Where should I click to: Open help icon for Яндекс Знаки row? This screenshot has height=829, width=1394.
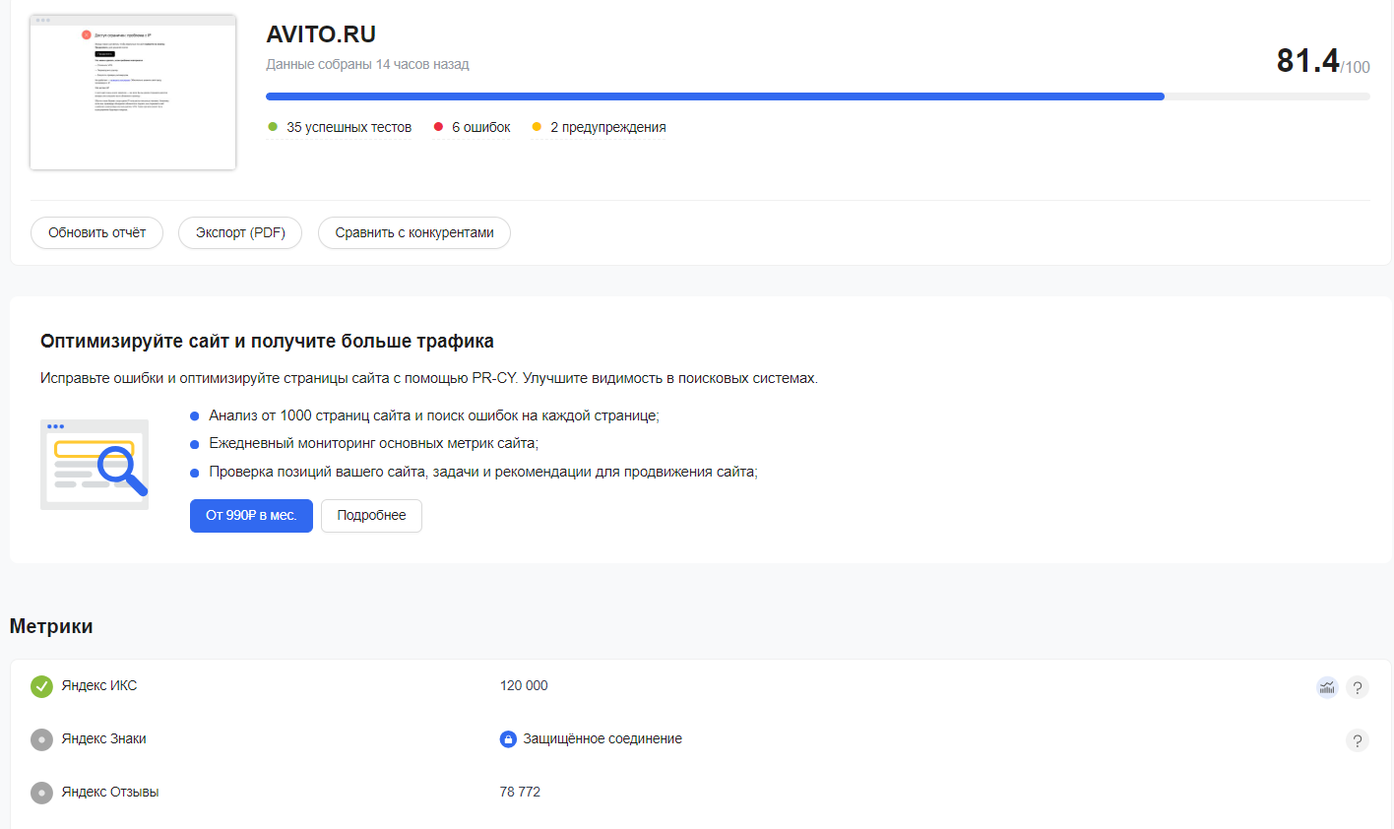pyautogui.click(x=1358, y=740)
